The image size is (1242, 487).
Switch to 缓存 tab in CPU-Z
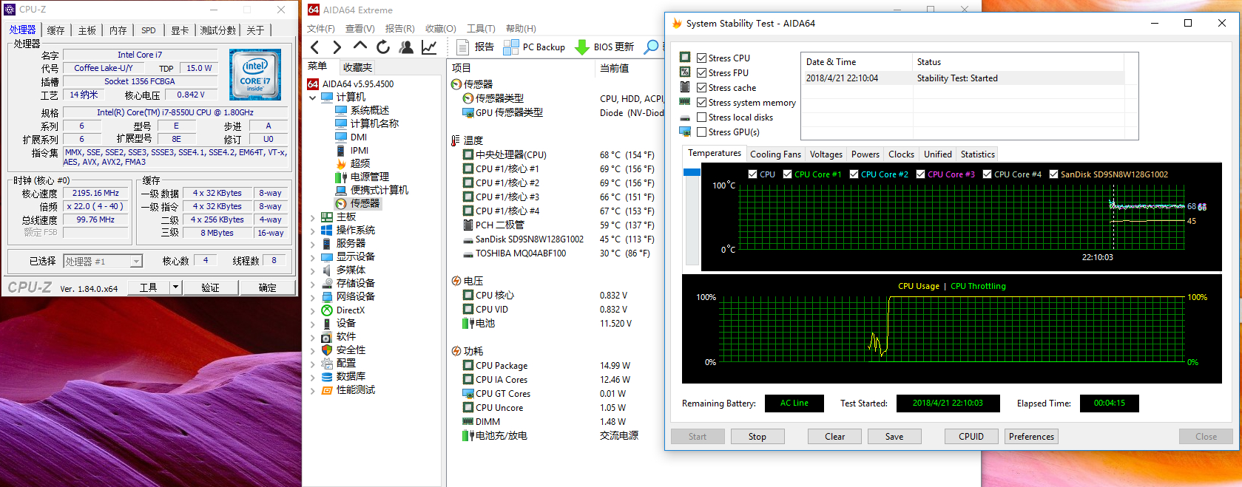point(55,30)
